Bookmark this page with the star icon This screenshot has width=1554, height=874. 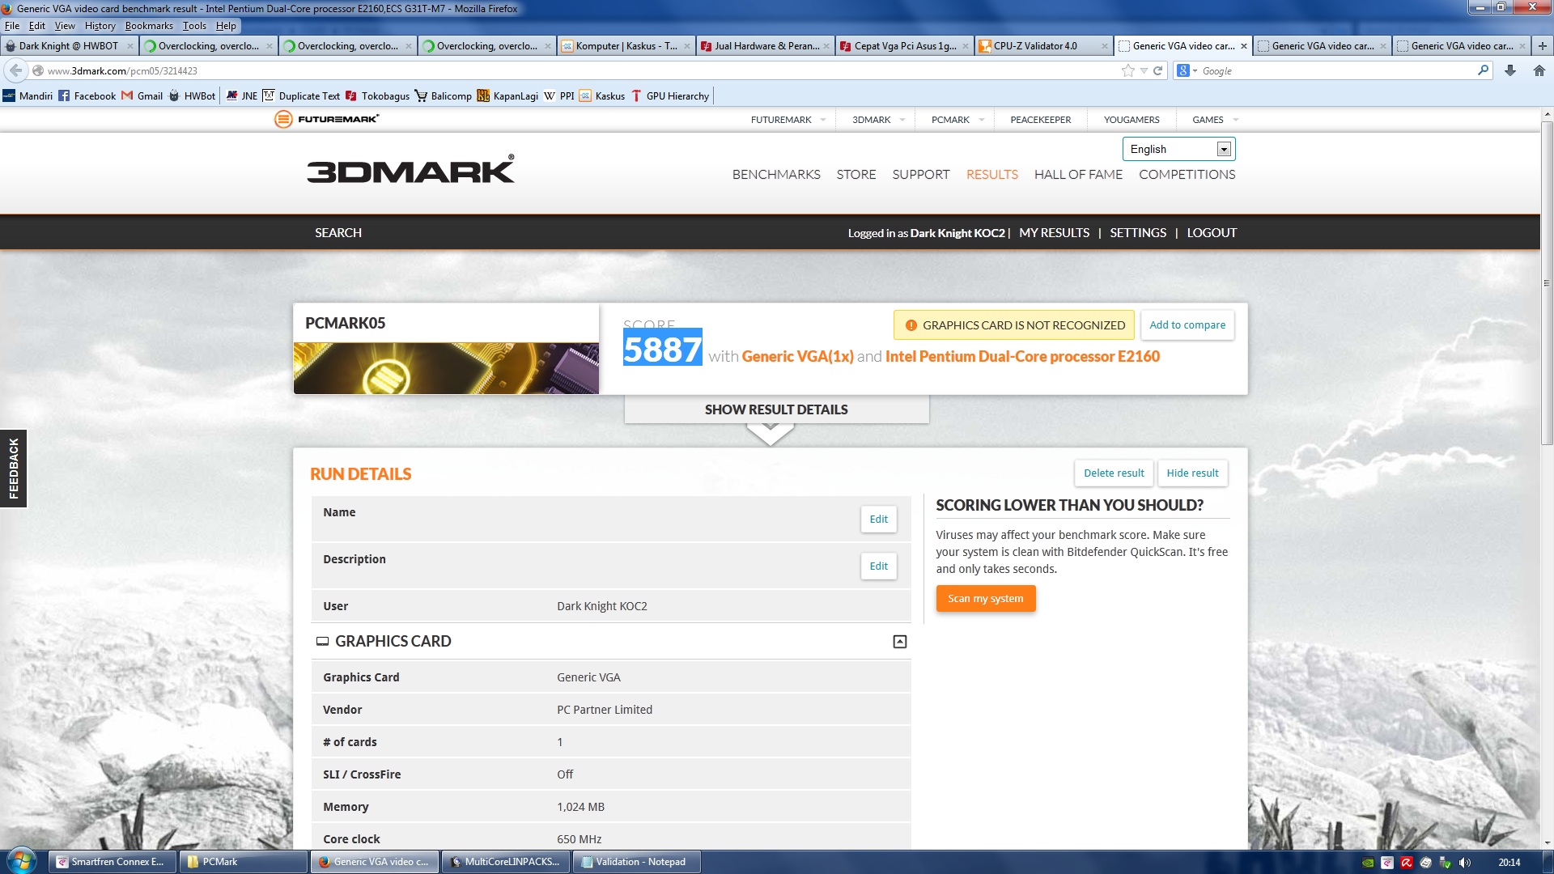point(1128,70)
